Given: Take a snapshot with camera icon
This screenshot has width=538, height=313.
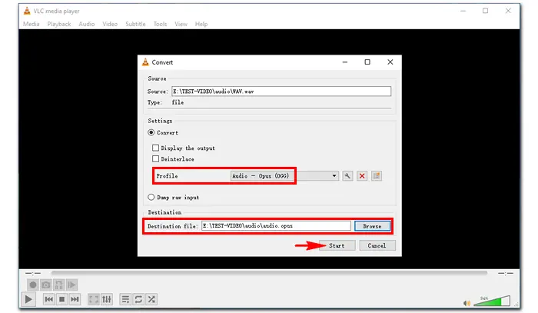Looking at the screenshot, I should [45, 285].
